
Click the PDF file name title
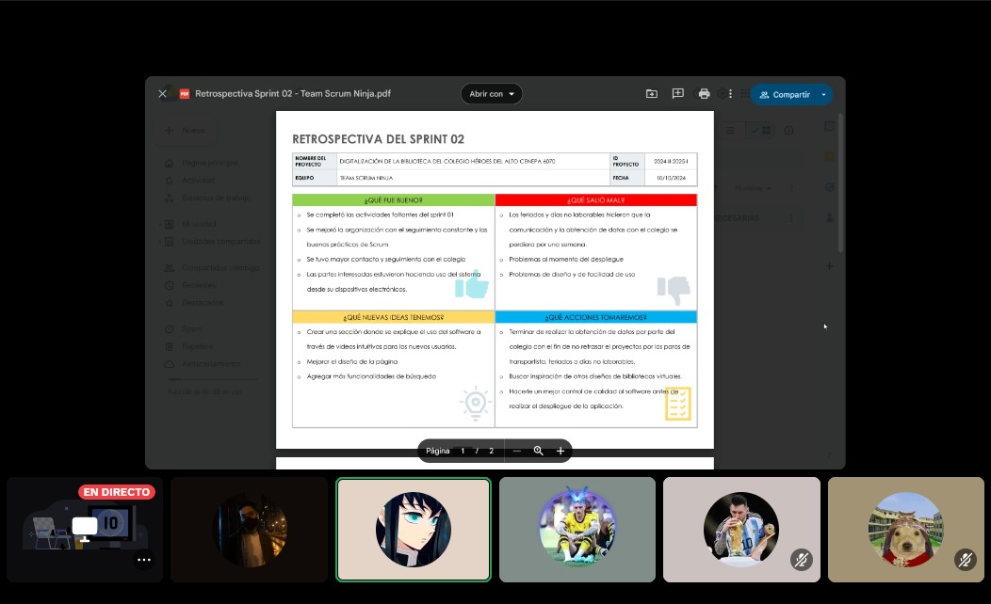[292, 94]
